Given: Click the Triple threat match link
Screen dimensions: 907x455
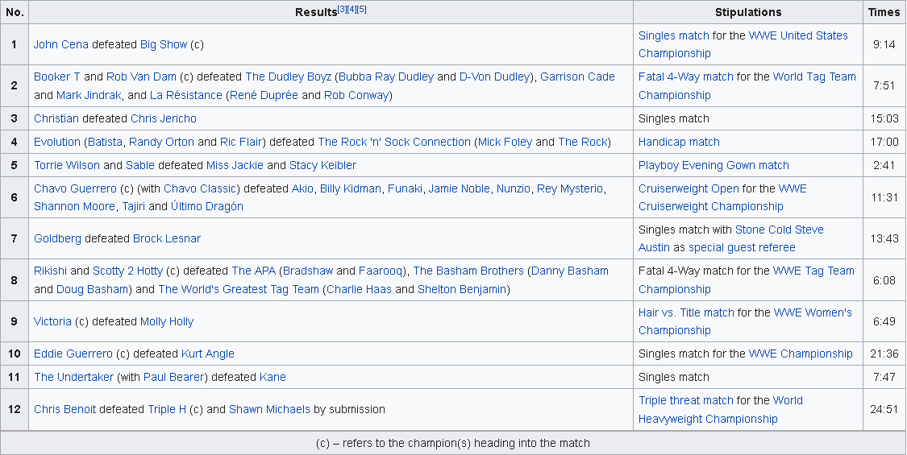Looking at the screenshot, I should tap(685, 401).
